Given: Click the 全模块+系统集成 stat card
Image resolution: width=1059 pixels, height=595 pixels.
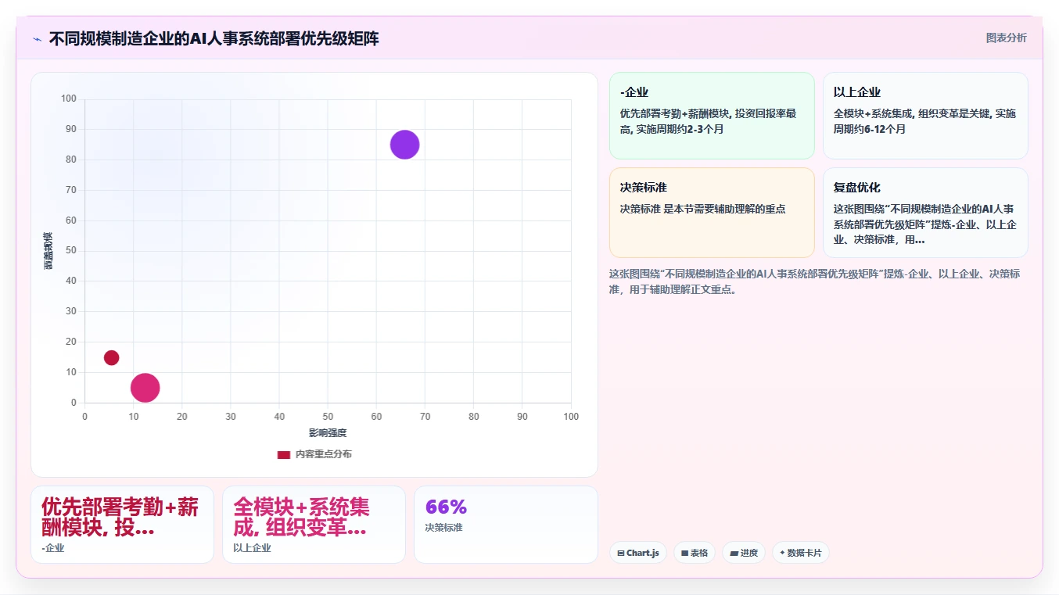Looking at the screenshot, I should [x=314, y=525].
